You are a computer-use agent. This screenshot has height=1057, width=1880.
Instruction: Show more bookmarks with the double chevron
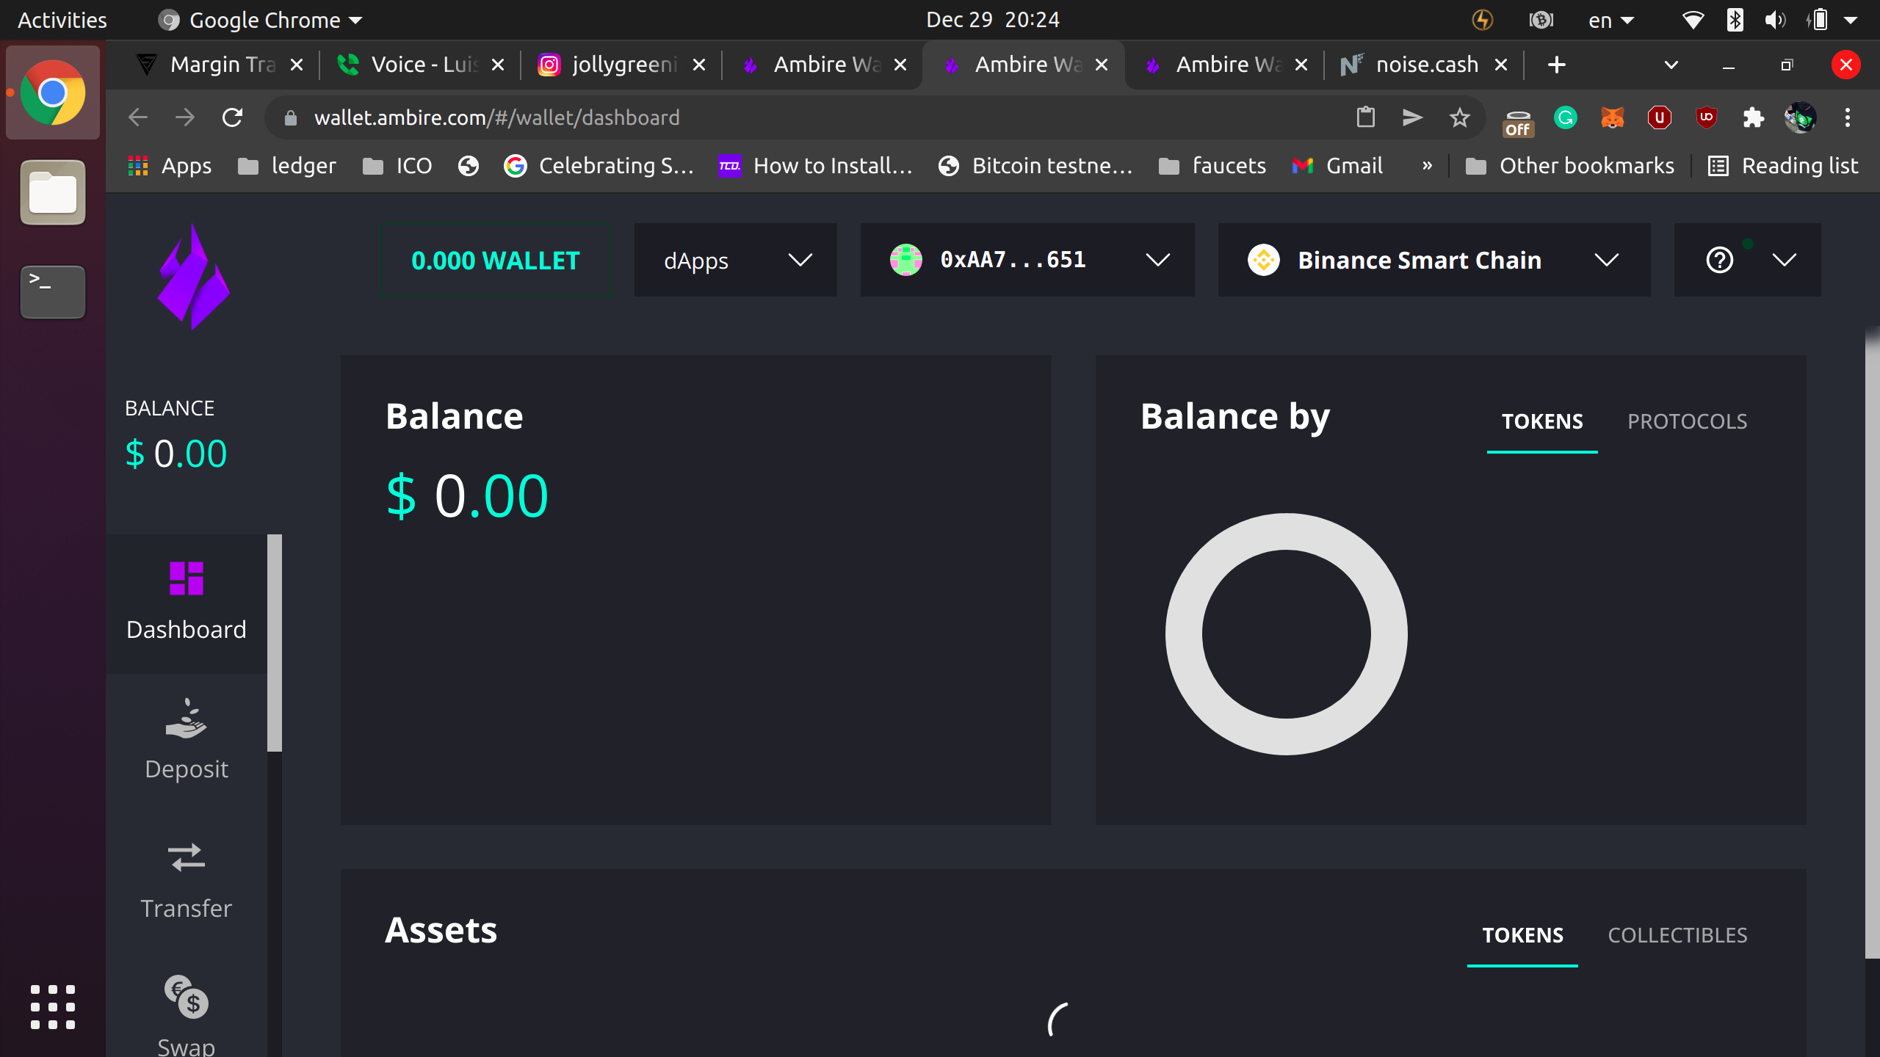(1427, 166)
